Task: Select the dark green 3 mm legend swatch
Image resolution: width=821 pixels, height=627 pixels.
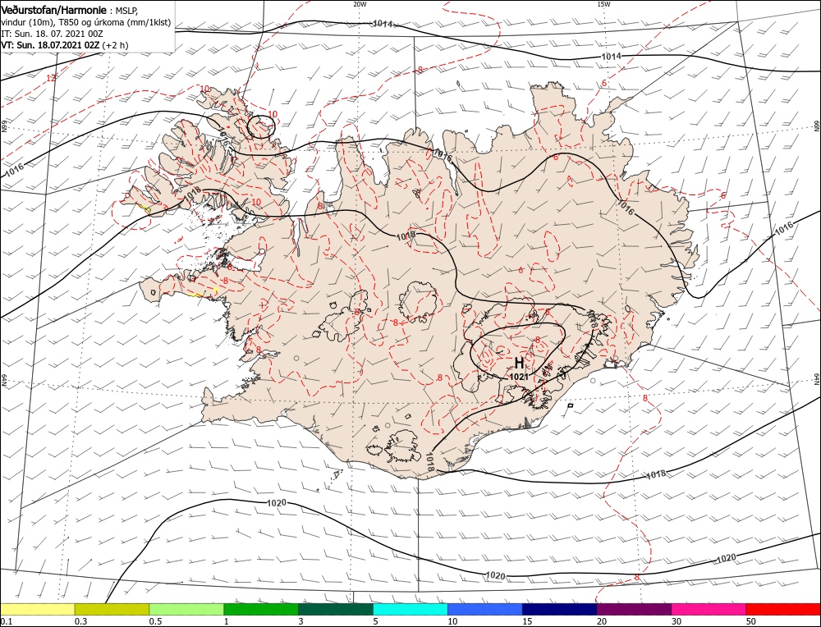Action: (x=336, y=609)
